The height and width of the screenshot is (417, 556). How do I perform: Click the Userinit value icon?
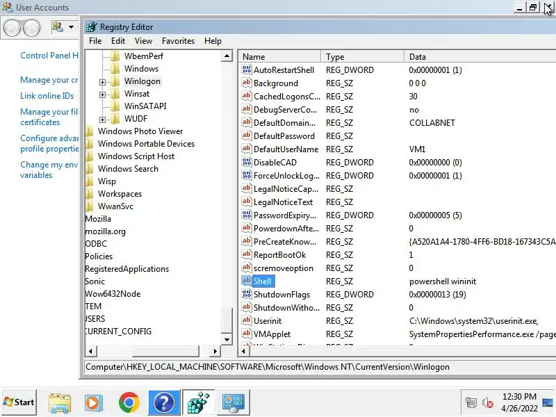point(247,320)
